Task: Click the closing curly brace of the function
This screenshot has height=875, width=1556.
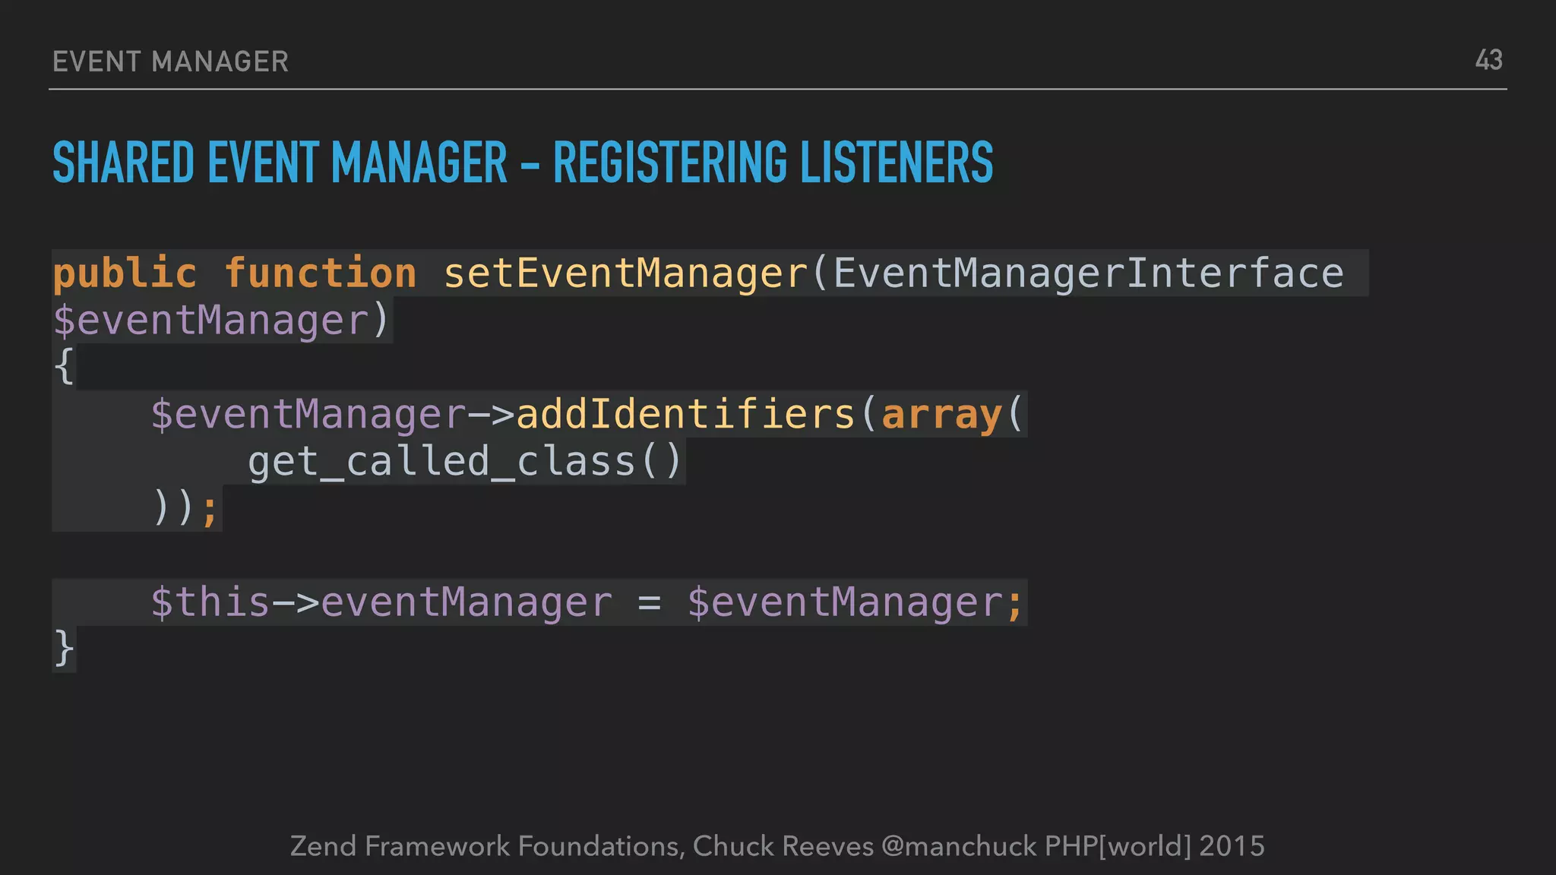Action: pos(64,649)
